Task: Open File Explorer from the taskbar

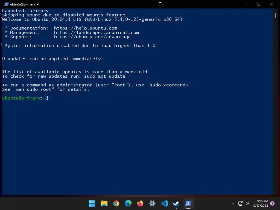Action: (x=104, y=203)
